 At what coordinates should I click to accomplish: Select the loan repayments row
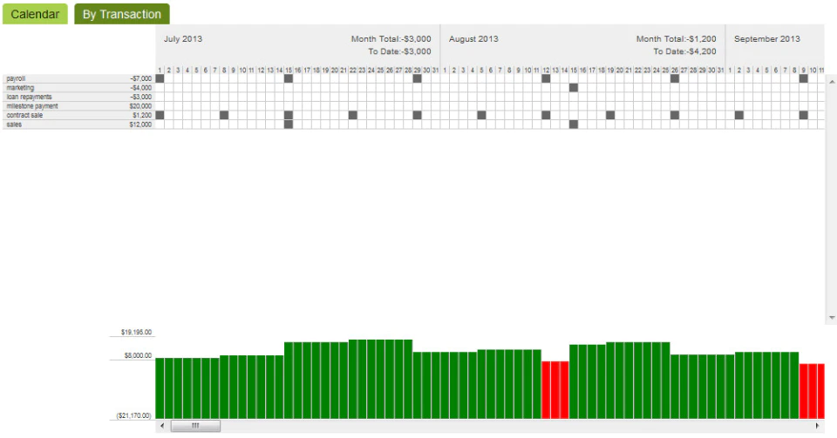click(78, 97)
